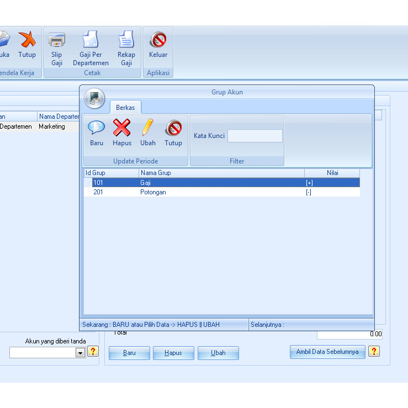Edit the selected group with Ubah pencil
The image size is (408, 408).
point(148,133)
